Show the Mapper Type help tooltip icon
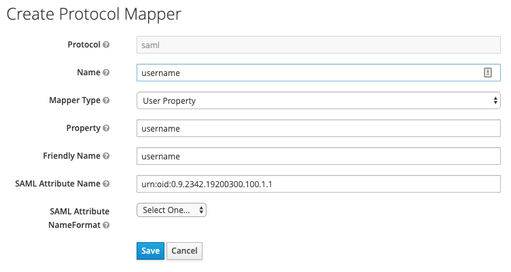The image size is (511, 272). point(106,100)
